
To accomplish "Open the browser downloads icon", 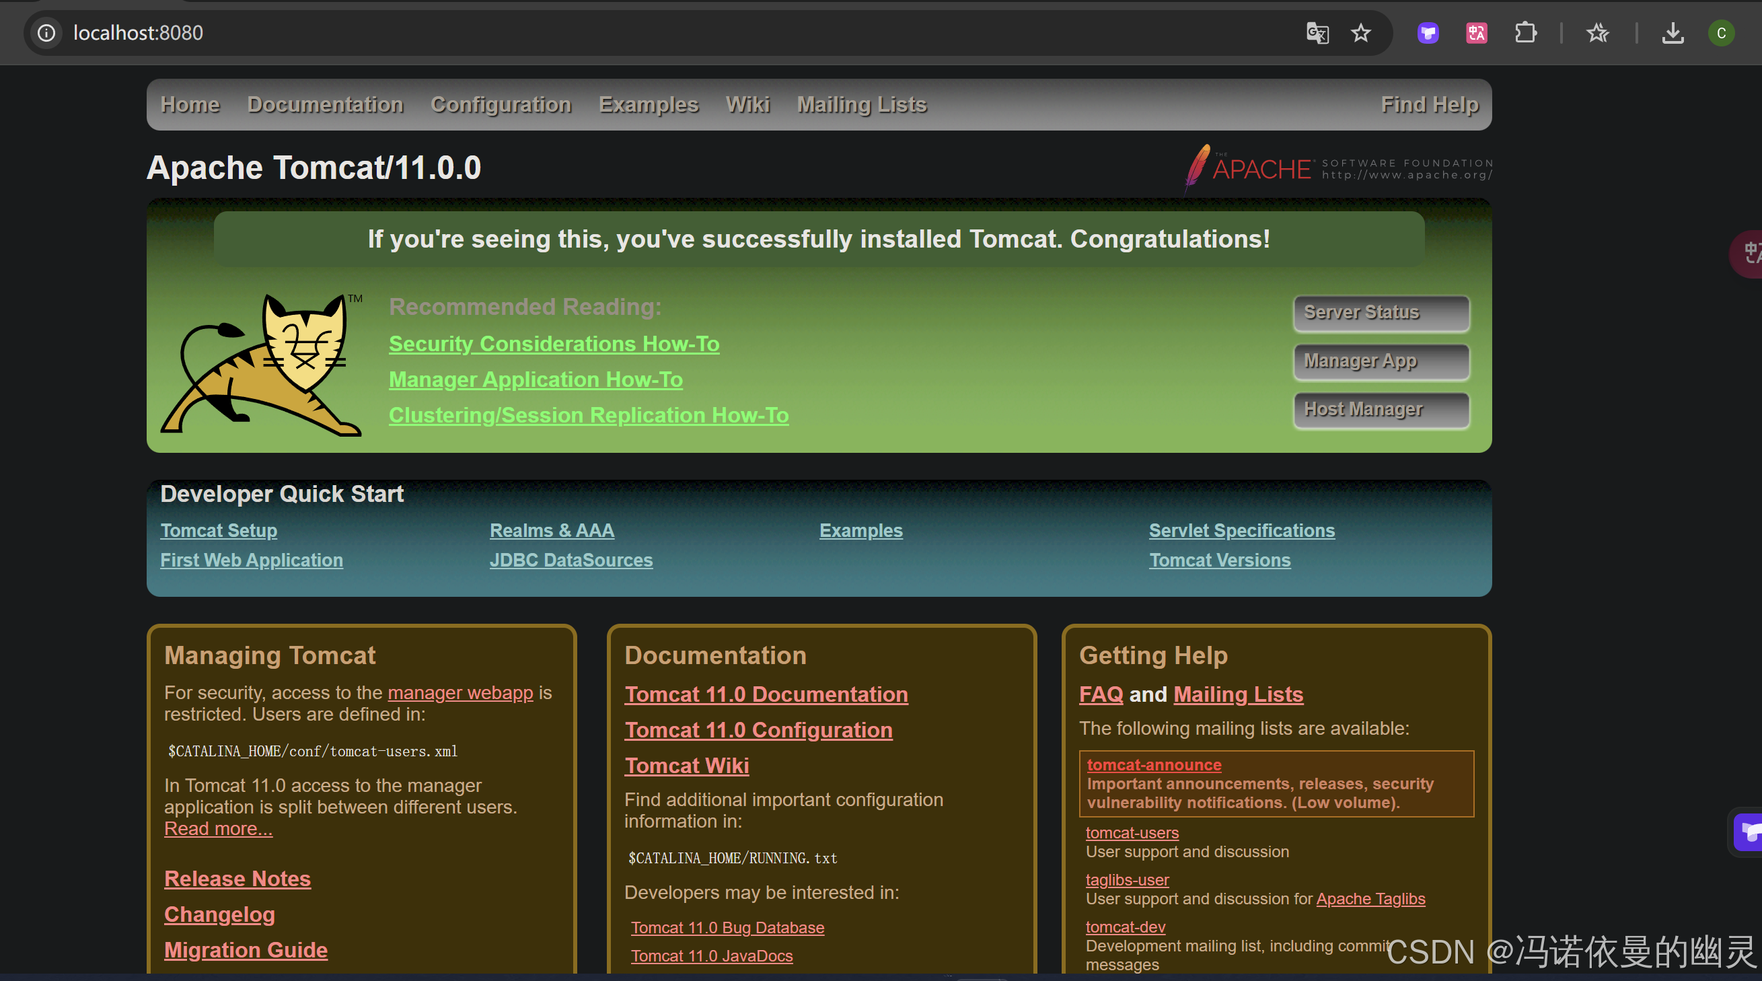I will click(1673, 32).
